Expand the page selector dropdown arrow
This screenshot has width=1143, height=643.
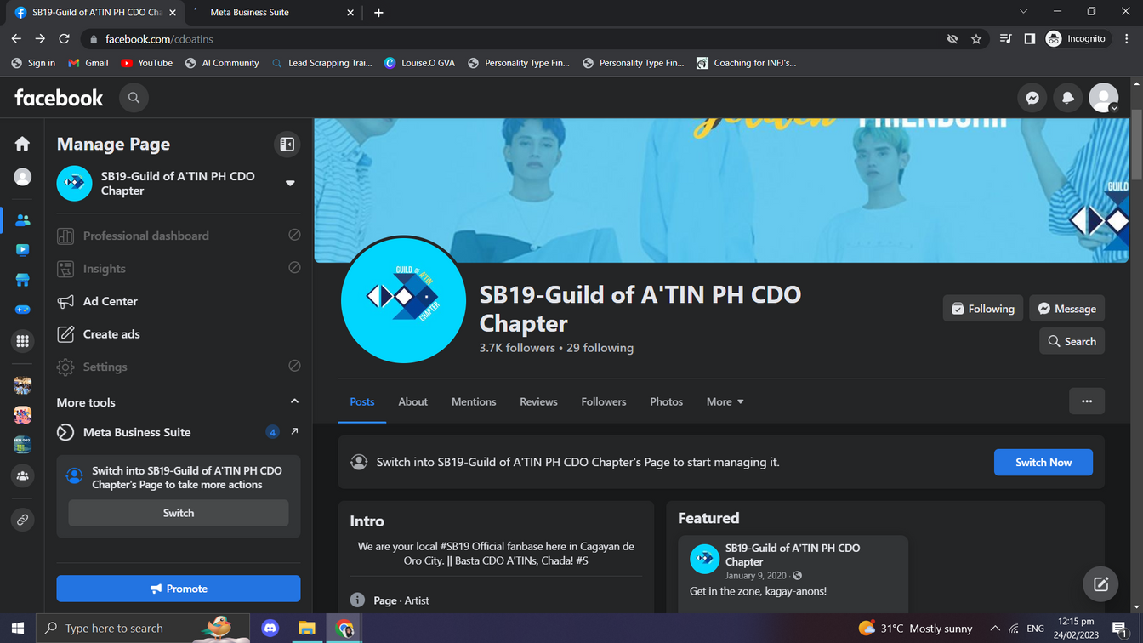click(x=290, y=184)
